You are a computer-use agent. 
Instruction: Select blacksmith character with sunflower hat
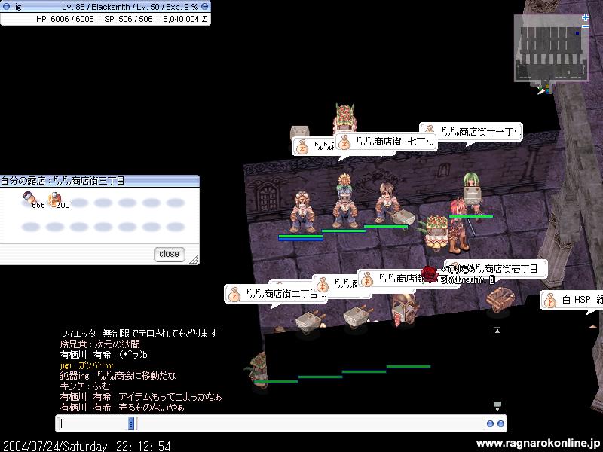(344, 202)
